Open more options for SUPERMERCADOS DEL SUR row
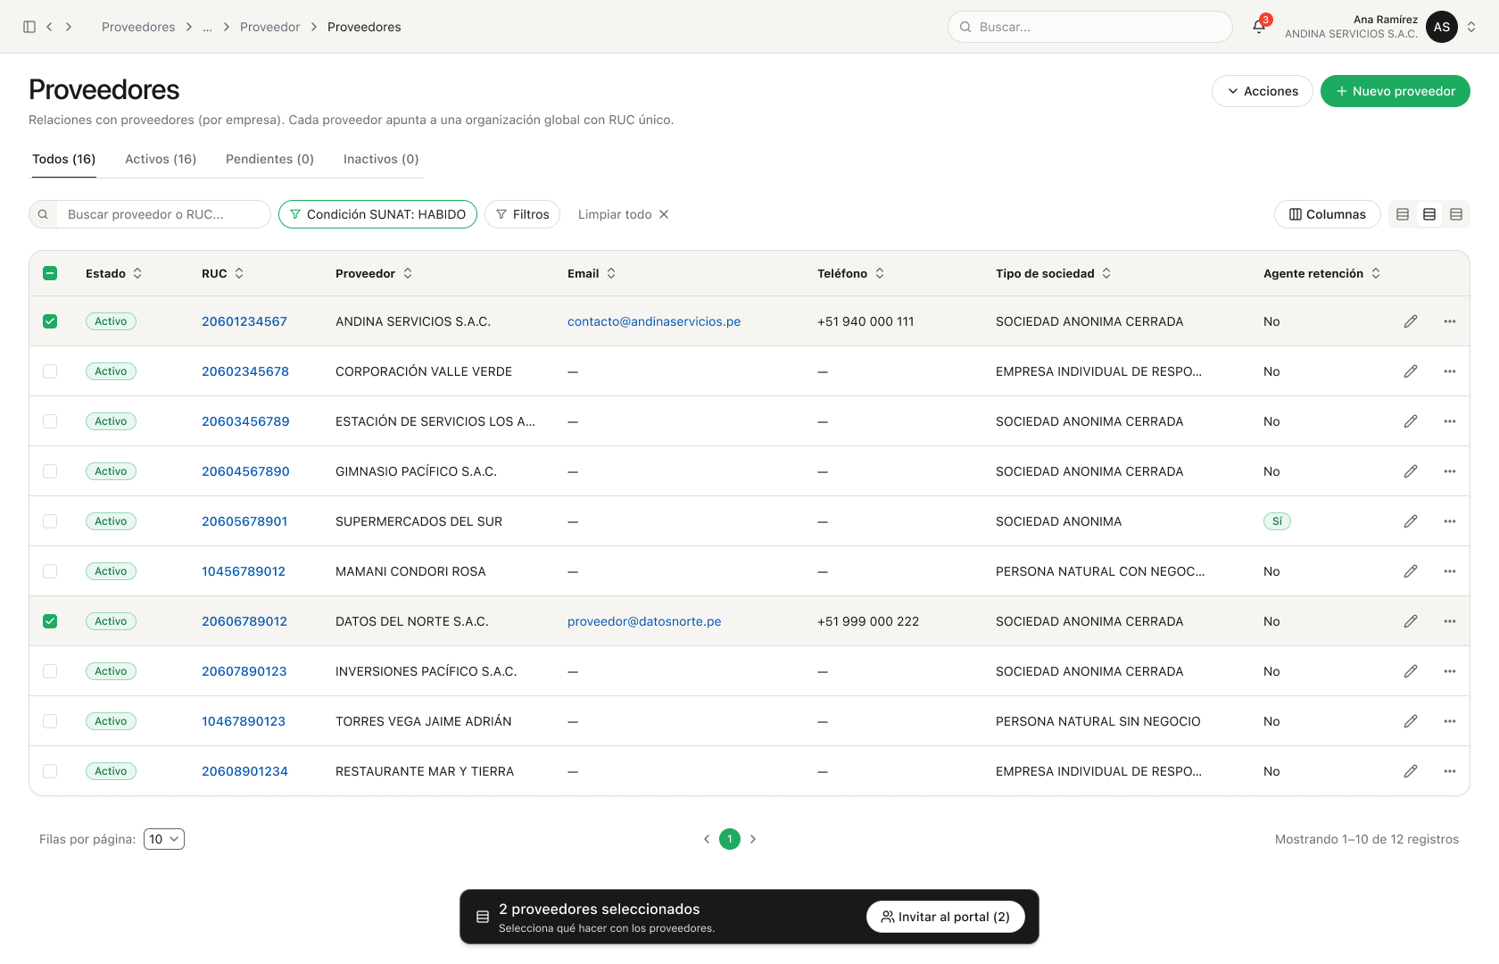This screenshot has width=1499, height=964. click(x=1450, y=521)
